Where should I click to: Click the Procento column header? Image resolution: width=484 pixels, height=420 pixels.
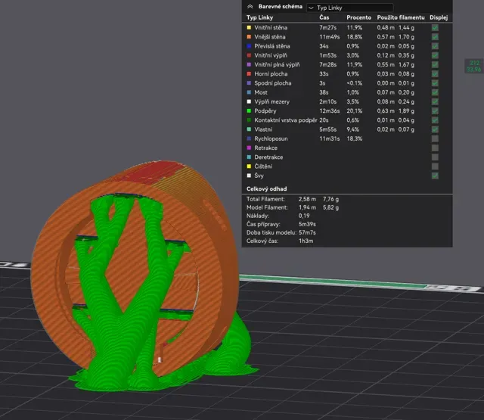coord(358,17)
